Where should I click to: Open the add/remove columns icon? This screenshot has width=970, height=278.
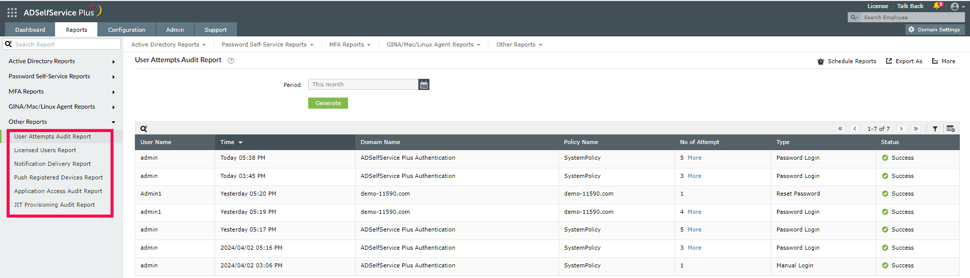pos(950,129)
